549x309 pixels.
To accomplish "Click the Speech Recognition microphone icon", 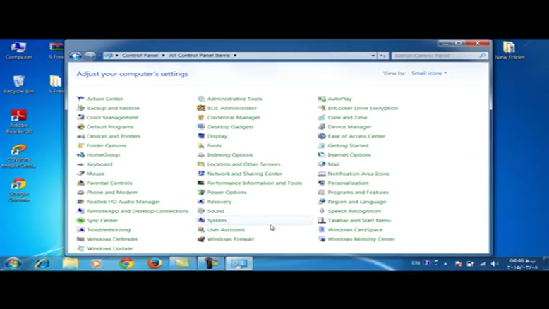I will (x=321, y=211).
